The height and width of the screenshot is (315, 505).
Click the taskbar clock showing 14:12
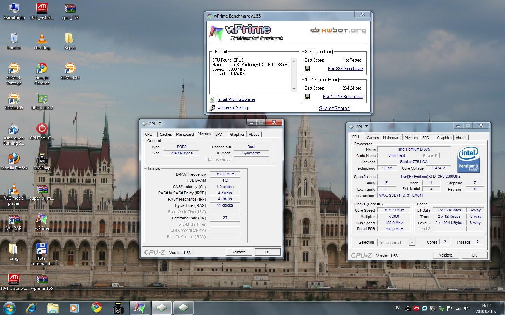486,308
